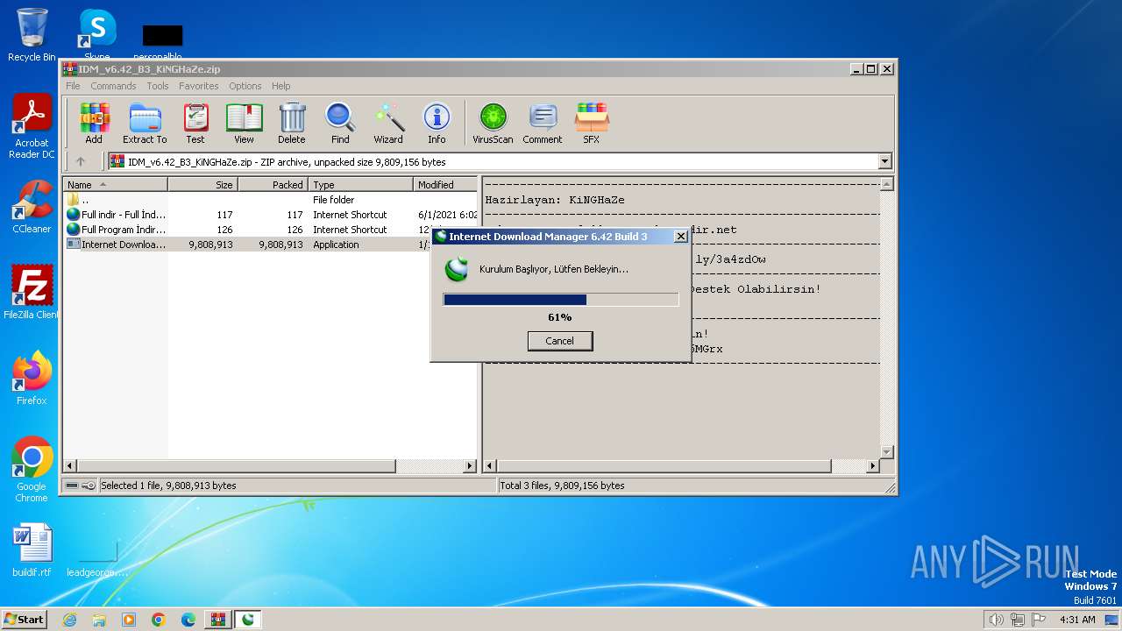Open the FileZilla Client desktop shortcut

tap(32, 293)
